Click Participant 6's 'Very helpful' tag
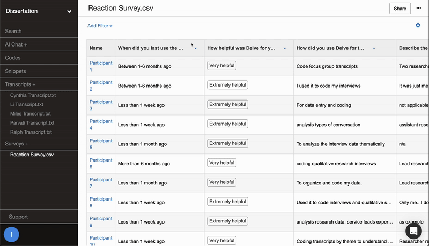This screenshot has height=246, width=429. click(221, 163)
